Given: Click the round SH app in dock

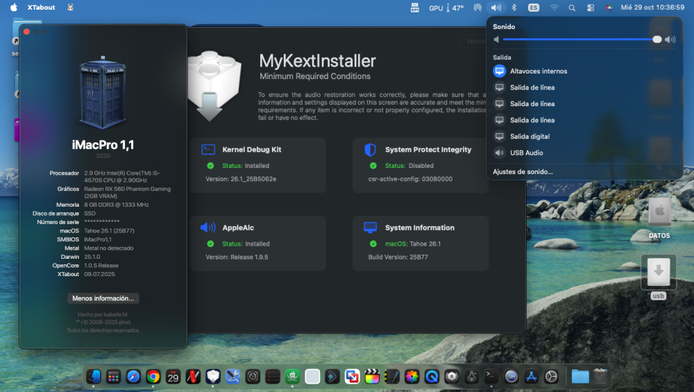Looking at the screenshot, I should tap(511, 377).
